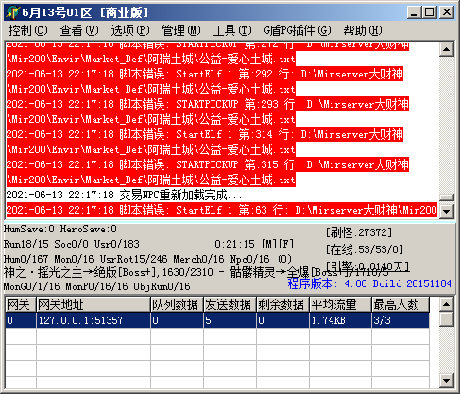This screenshot has width=460, height=394.
Task: Click the 发送数据 column header
Action: [x=230, y=304]
